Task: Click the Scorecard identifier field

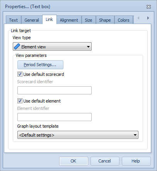Action: pyautogui.click(x=55, y=91)
